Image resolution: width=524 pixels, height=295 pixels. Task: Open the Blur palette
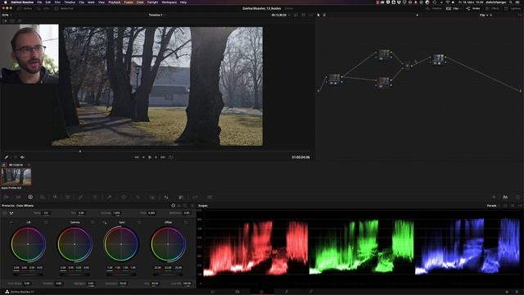click(x=166, y=197)
